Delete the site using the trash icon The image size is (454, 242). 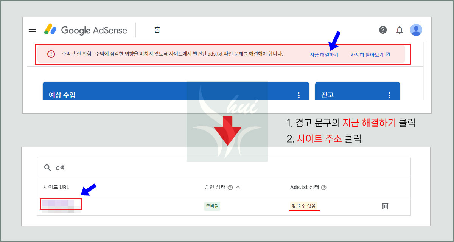pos(385,206)
